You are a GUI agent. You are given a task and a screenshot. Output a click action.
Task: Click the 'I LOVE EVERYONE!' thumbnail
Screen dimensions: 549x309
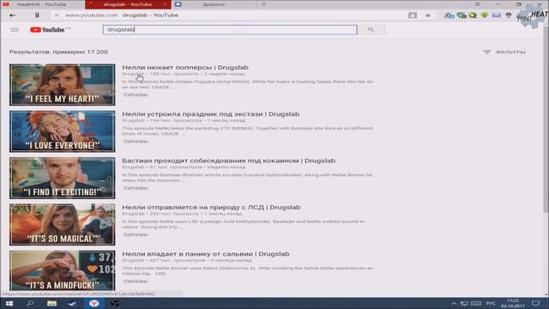click(x=63, y=131)
